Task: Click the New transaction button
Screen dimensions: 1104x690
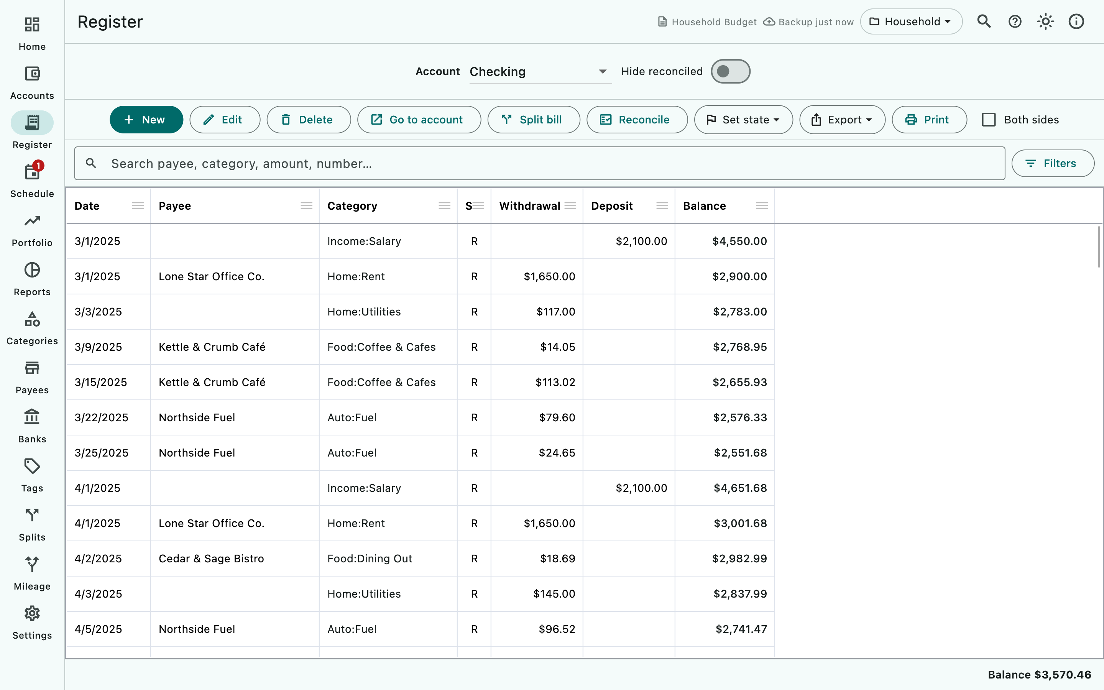Action: 146,120
